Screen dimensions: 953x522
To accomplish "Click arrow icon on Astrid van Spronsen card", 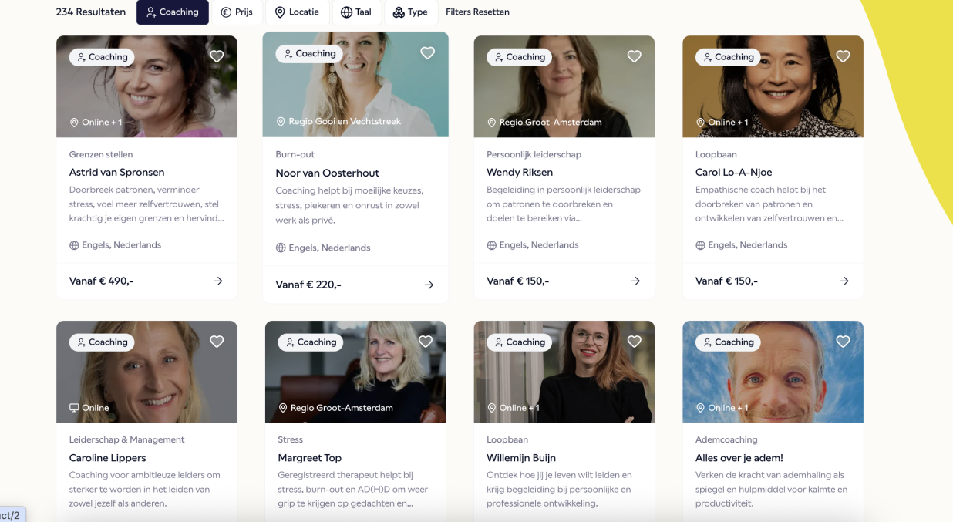I will 218,281.
